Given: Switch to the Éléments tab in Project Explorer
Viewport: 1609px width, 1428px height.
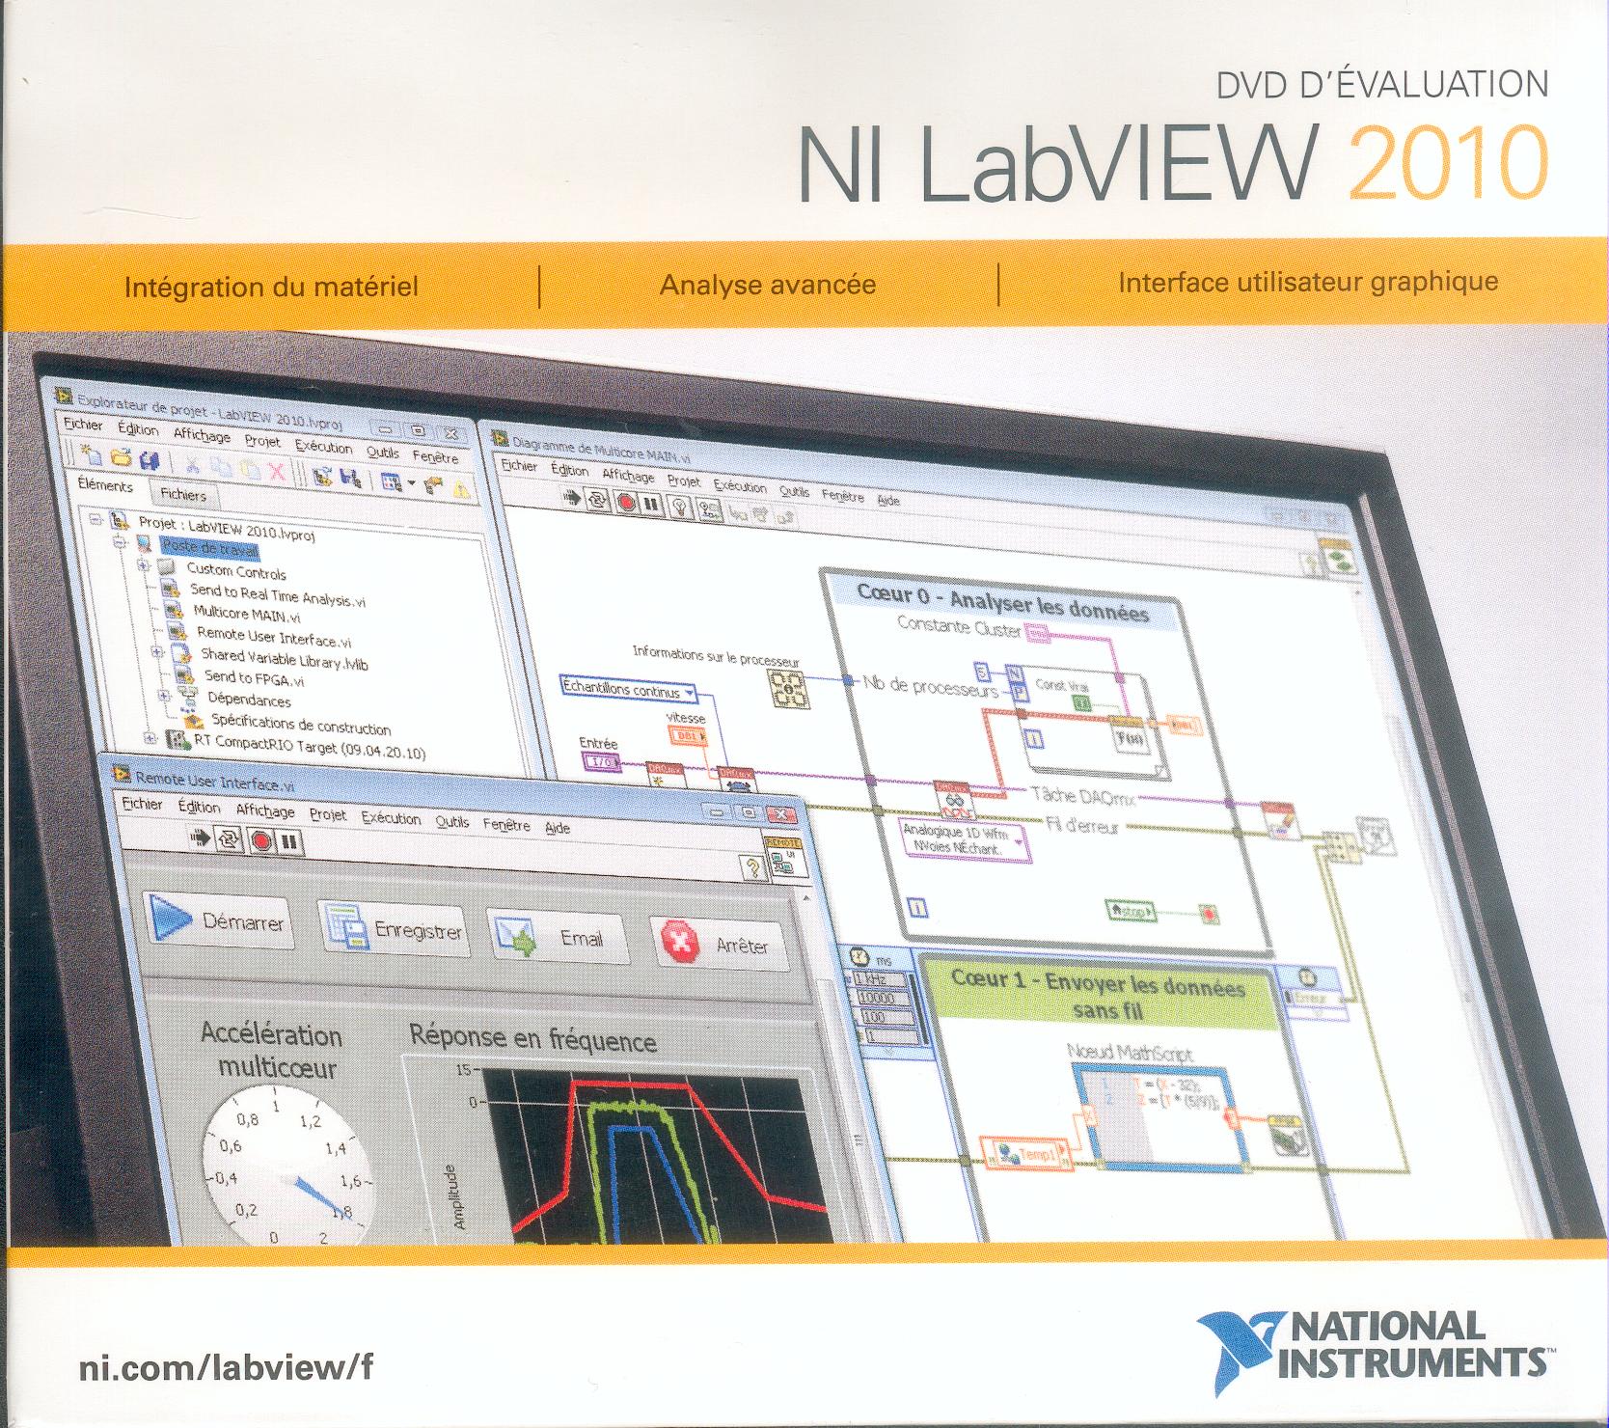Looking at the screenshot, I should [105, 486].
